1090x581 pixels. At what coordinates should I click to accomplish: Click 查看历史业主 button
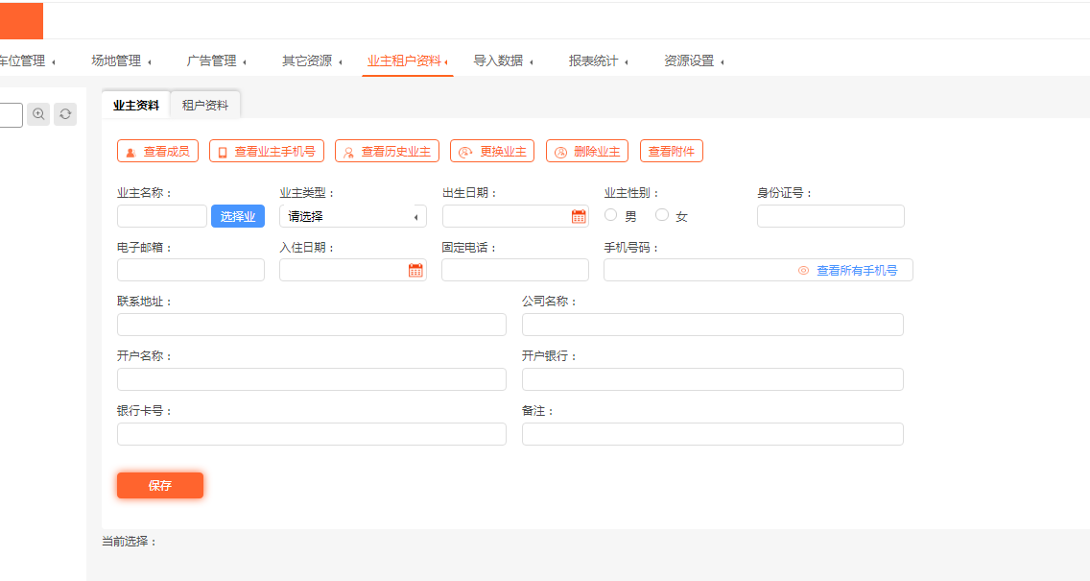[387, 151]
